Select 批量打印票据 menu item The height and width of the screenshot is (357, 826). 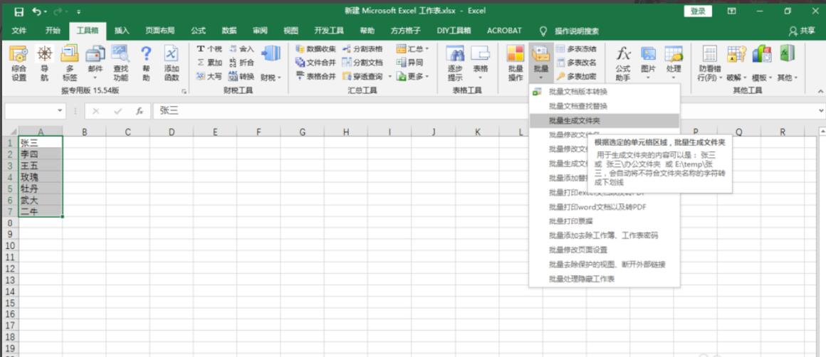[605, 221]
